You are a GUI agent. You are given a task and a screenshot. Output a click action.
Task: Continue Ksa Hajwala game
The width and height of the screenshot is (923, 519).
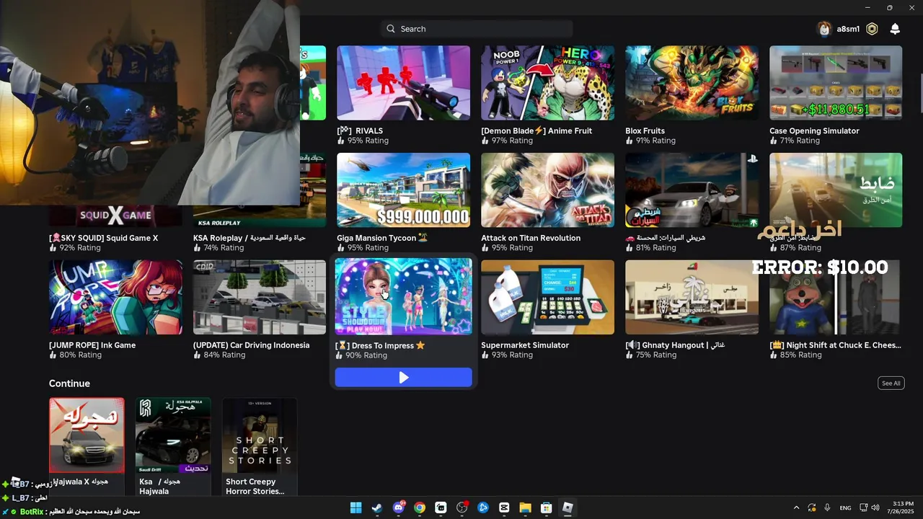coord(173,435)
